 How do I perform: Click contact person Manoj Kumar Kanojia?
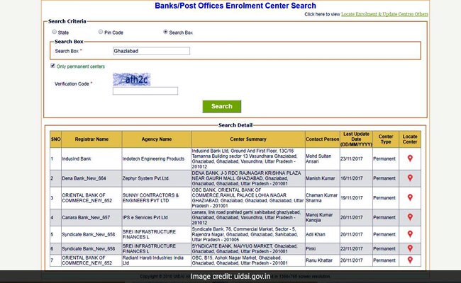point(319,218)
